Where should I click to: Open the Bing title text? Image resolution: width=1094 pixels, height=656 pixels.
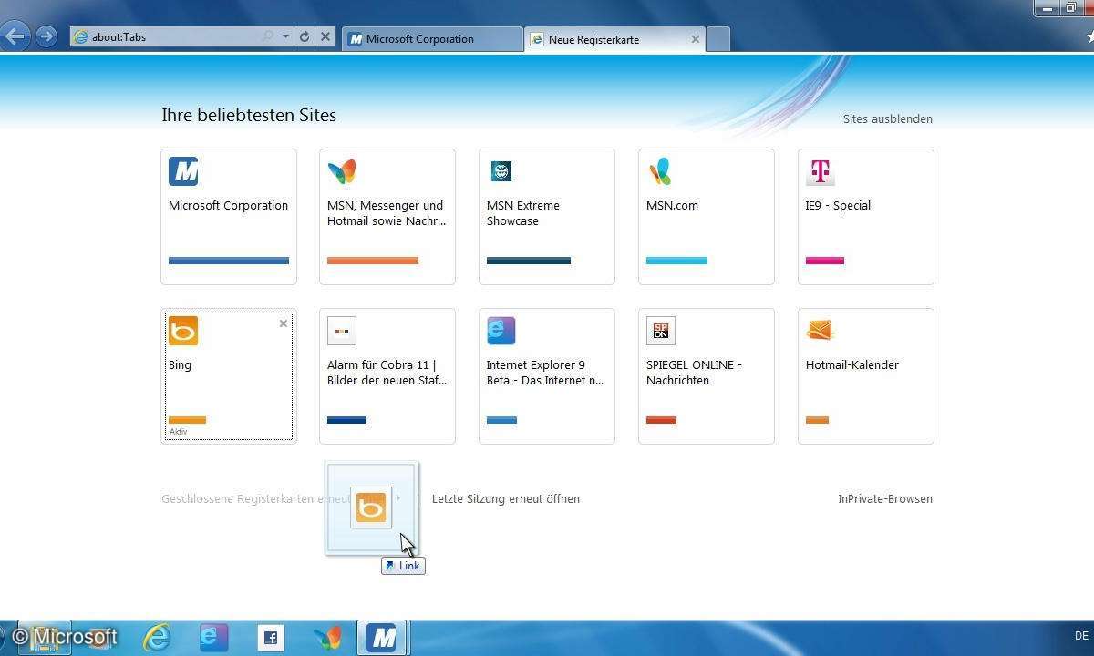180,364
